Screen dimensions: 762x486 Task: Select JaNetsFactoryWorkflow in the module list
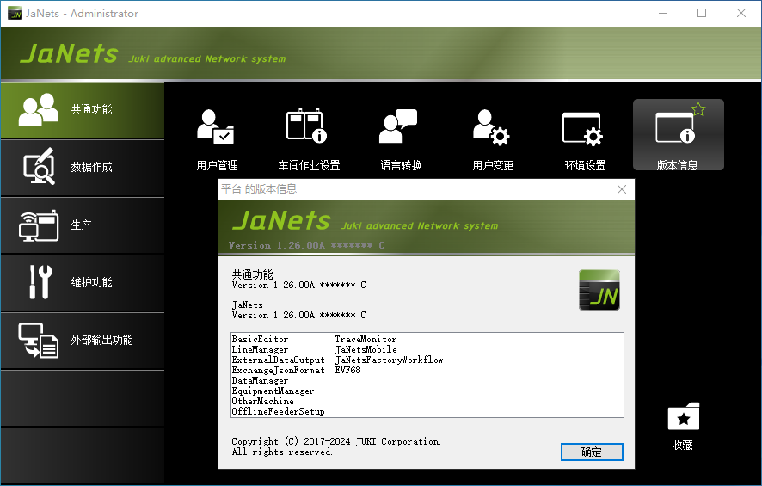click(x=389, y=360)
